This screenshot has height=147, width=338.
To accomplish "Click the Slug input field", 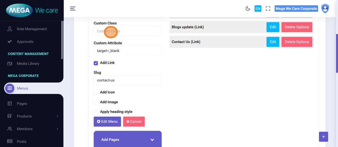I will [128, 80].
